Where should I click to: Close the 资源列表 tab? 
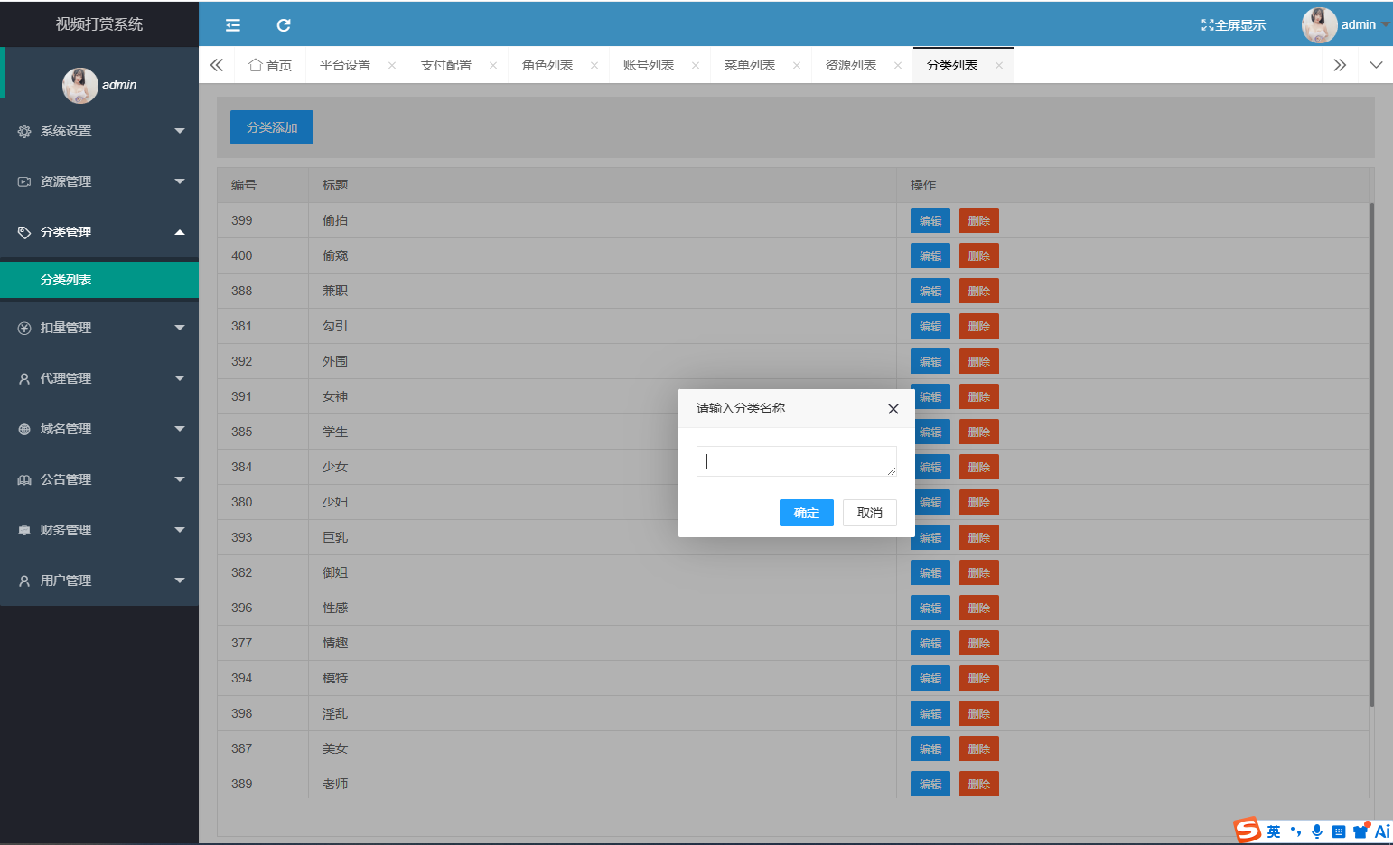tap(898, 65)
